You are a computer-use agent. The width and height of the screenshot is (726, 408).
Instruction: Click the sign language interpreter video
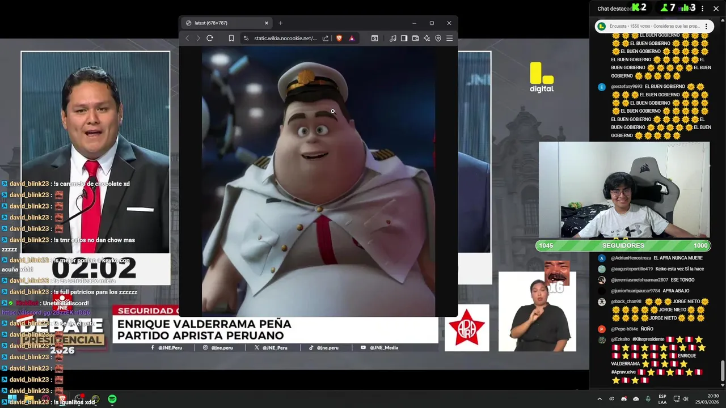[x=537, y=312]
